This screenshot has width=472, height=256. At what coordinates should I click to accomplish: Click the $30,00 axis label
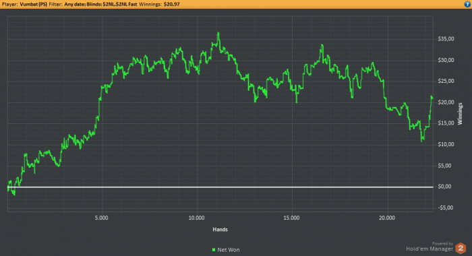point(446,60)
